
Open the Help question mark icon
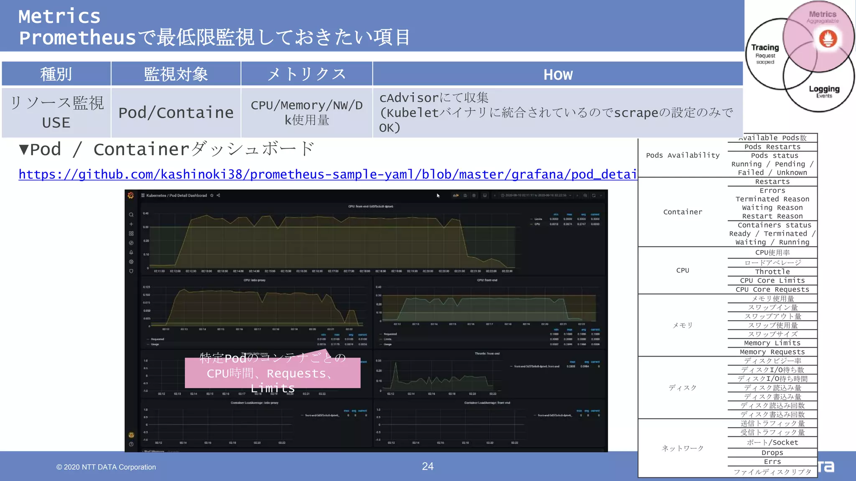(131, 444)
